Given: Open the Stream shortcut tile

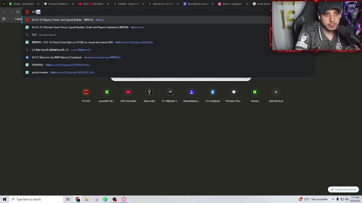Looking at the screenshot, I should pyautogui.click(x=255, y=95).
